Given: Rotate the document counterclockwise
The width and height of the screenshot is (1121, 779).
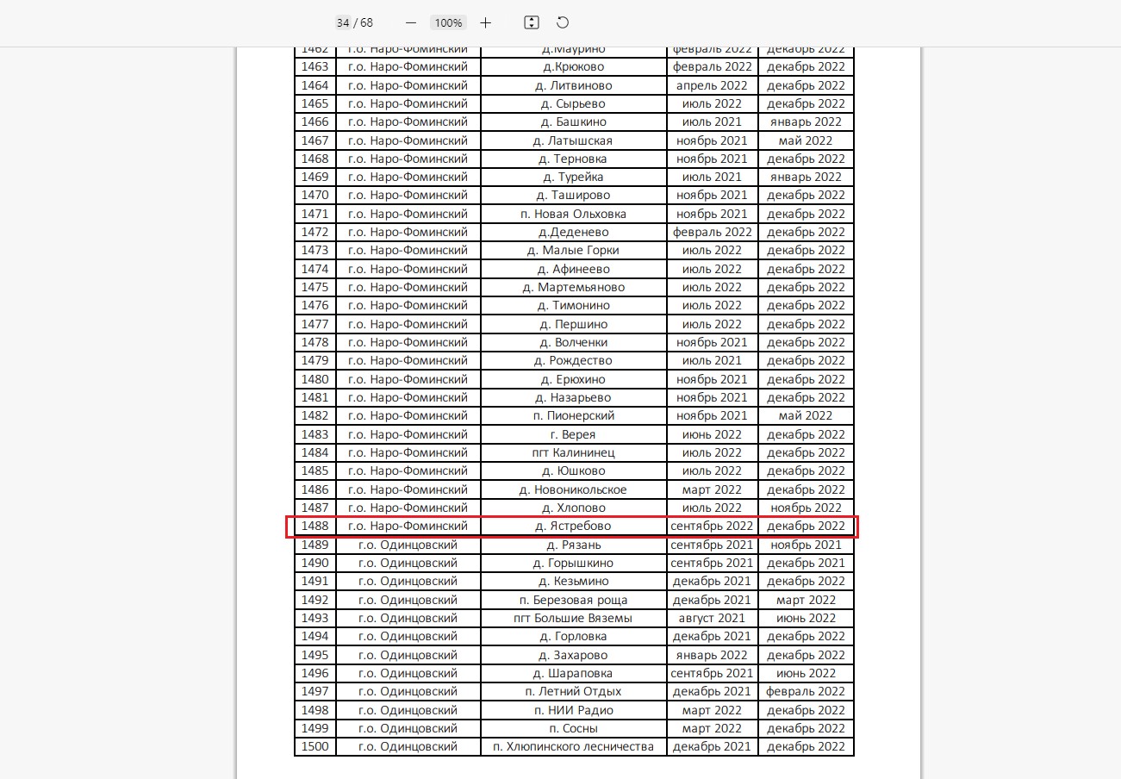Looking at the screenshot, I should click(563, 22).
